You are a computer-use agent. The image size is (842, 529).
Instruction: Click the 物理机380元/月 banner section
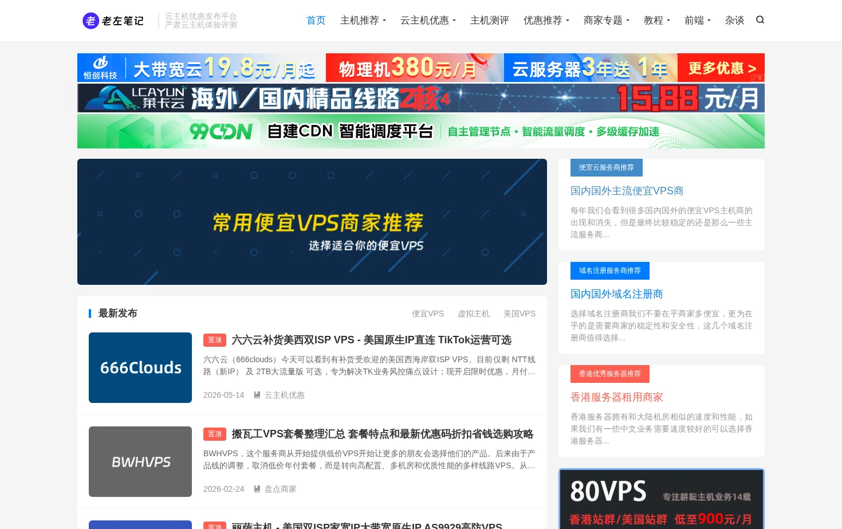pos(415,68)
